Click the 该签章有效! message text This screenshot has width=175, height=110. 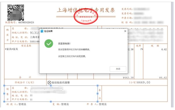coord(64,44)
